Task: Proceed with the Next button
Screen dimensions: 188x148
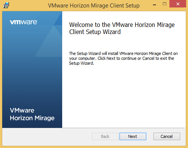Action: pos(133,136)
